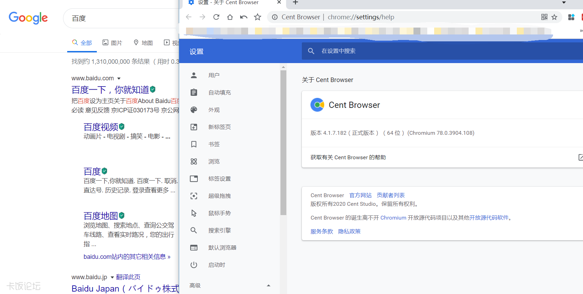
Task: Close the 设置 - 关于 Cent Browser tab
Action: (x=279, y=2)
